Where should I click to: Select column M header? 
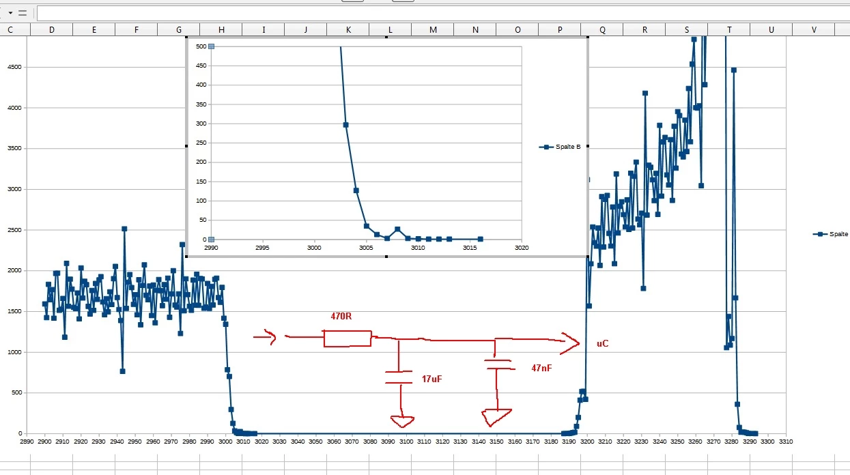click(x=432, y=29)
